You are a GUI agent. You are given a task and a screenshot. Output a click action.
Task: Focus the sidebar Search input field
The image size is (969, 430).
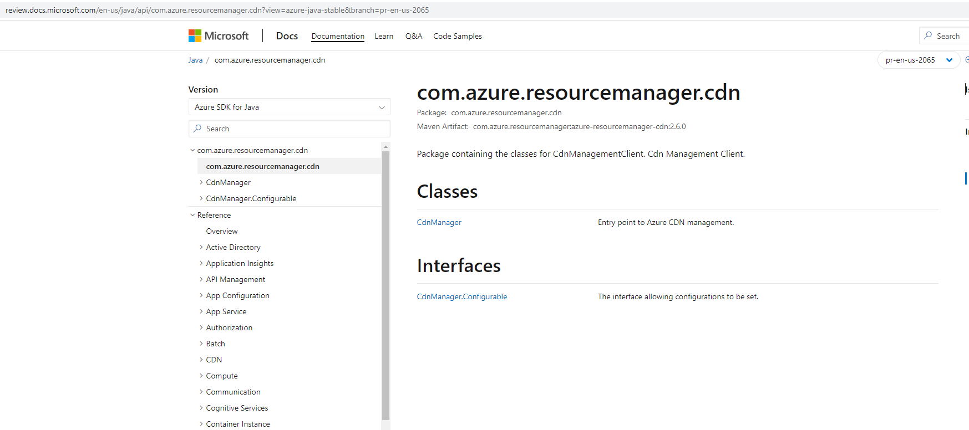289,129
